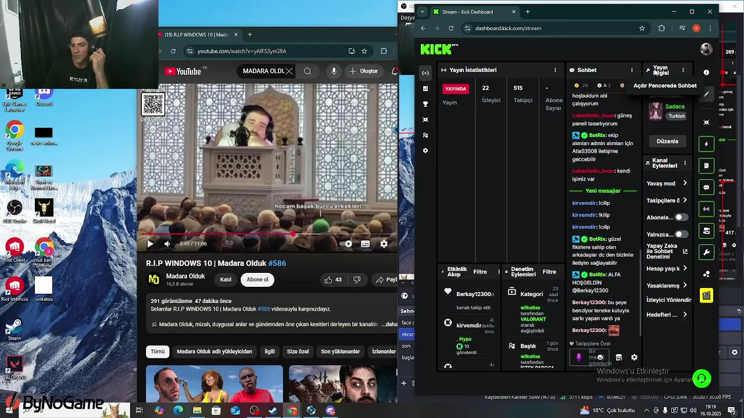Image resolution: width=744 pixels, height=418 pixels.
Task: Open the emoji picker in chat input
Action: (x=600, y=358)
